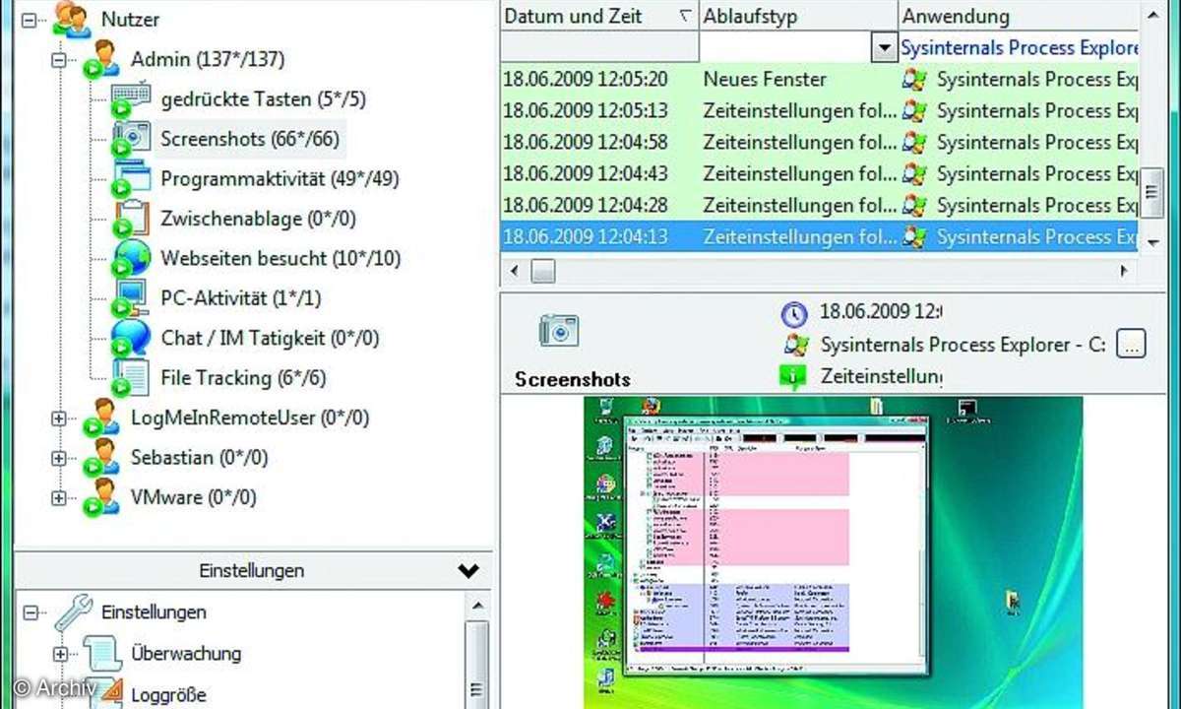Click the scroll icon for Überwachung
Screen dimensions: 1181x709
102,652
